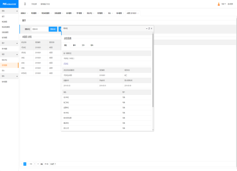Collapse the 系统 sidebar group

tap(17, 11)
